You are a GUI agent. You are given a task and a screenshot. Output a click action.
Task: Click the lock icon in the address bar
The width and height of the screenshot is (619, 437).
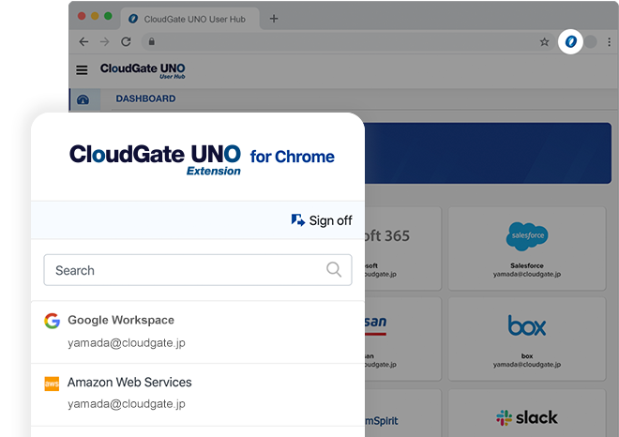point(152,41)
